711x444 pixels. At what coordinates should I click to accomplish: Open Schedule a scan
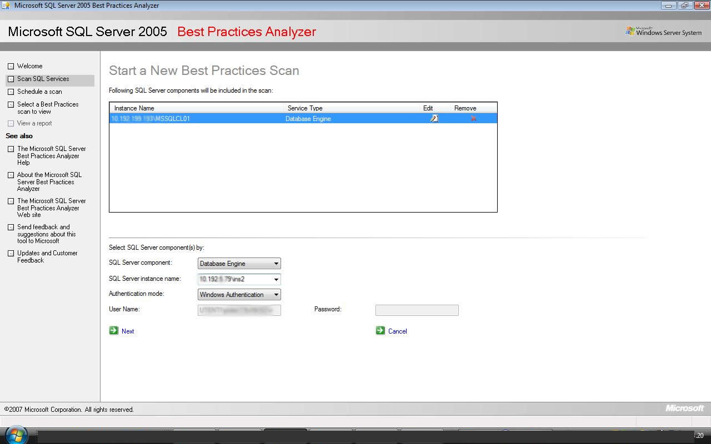pyautogui.click(x=39, y=92)
